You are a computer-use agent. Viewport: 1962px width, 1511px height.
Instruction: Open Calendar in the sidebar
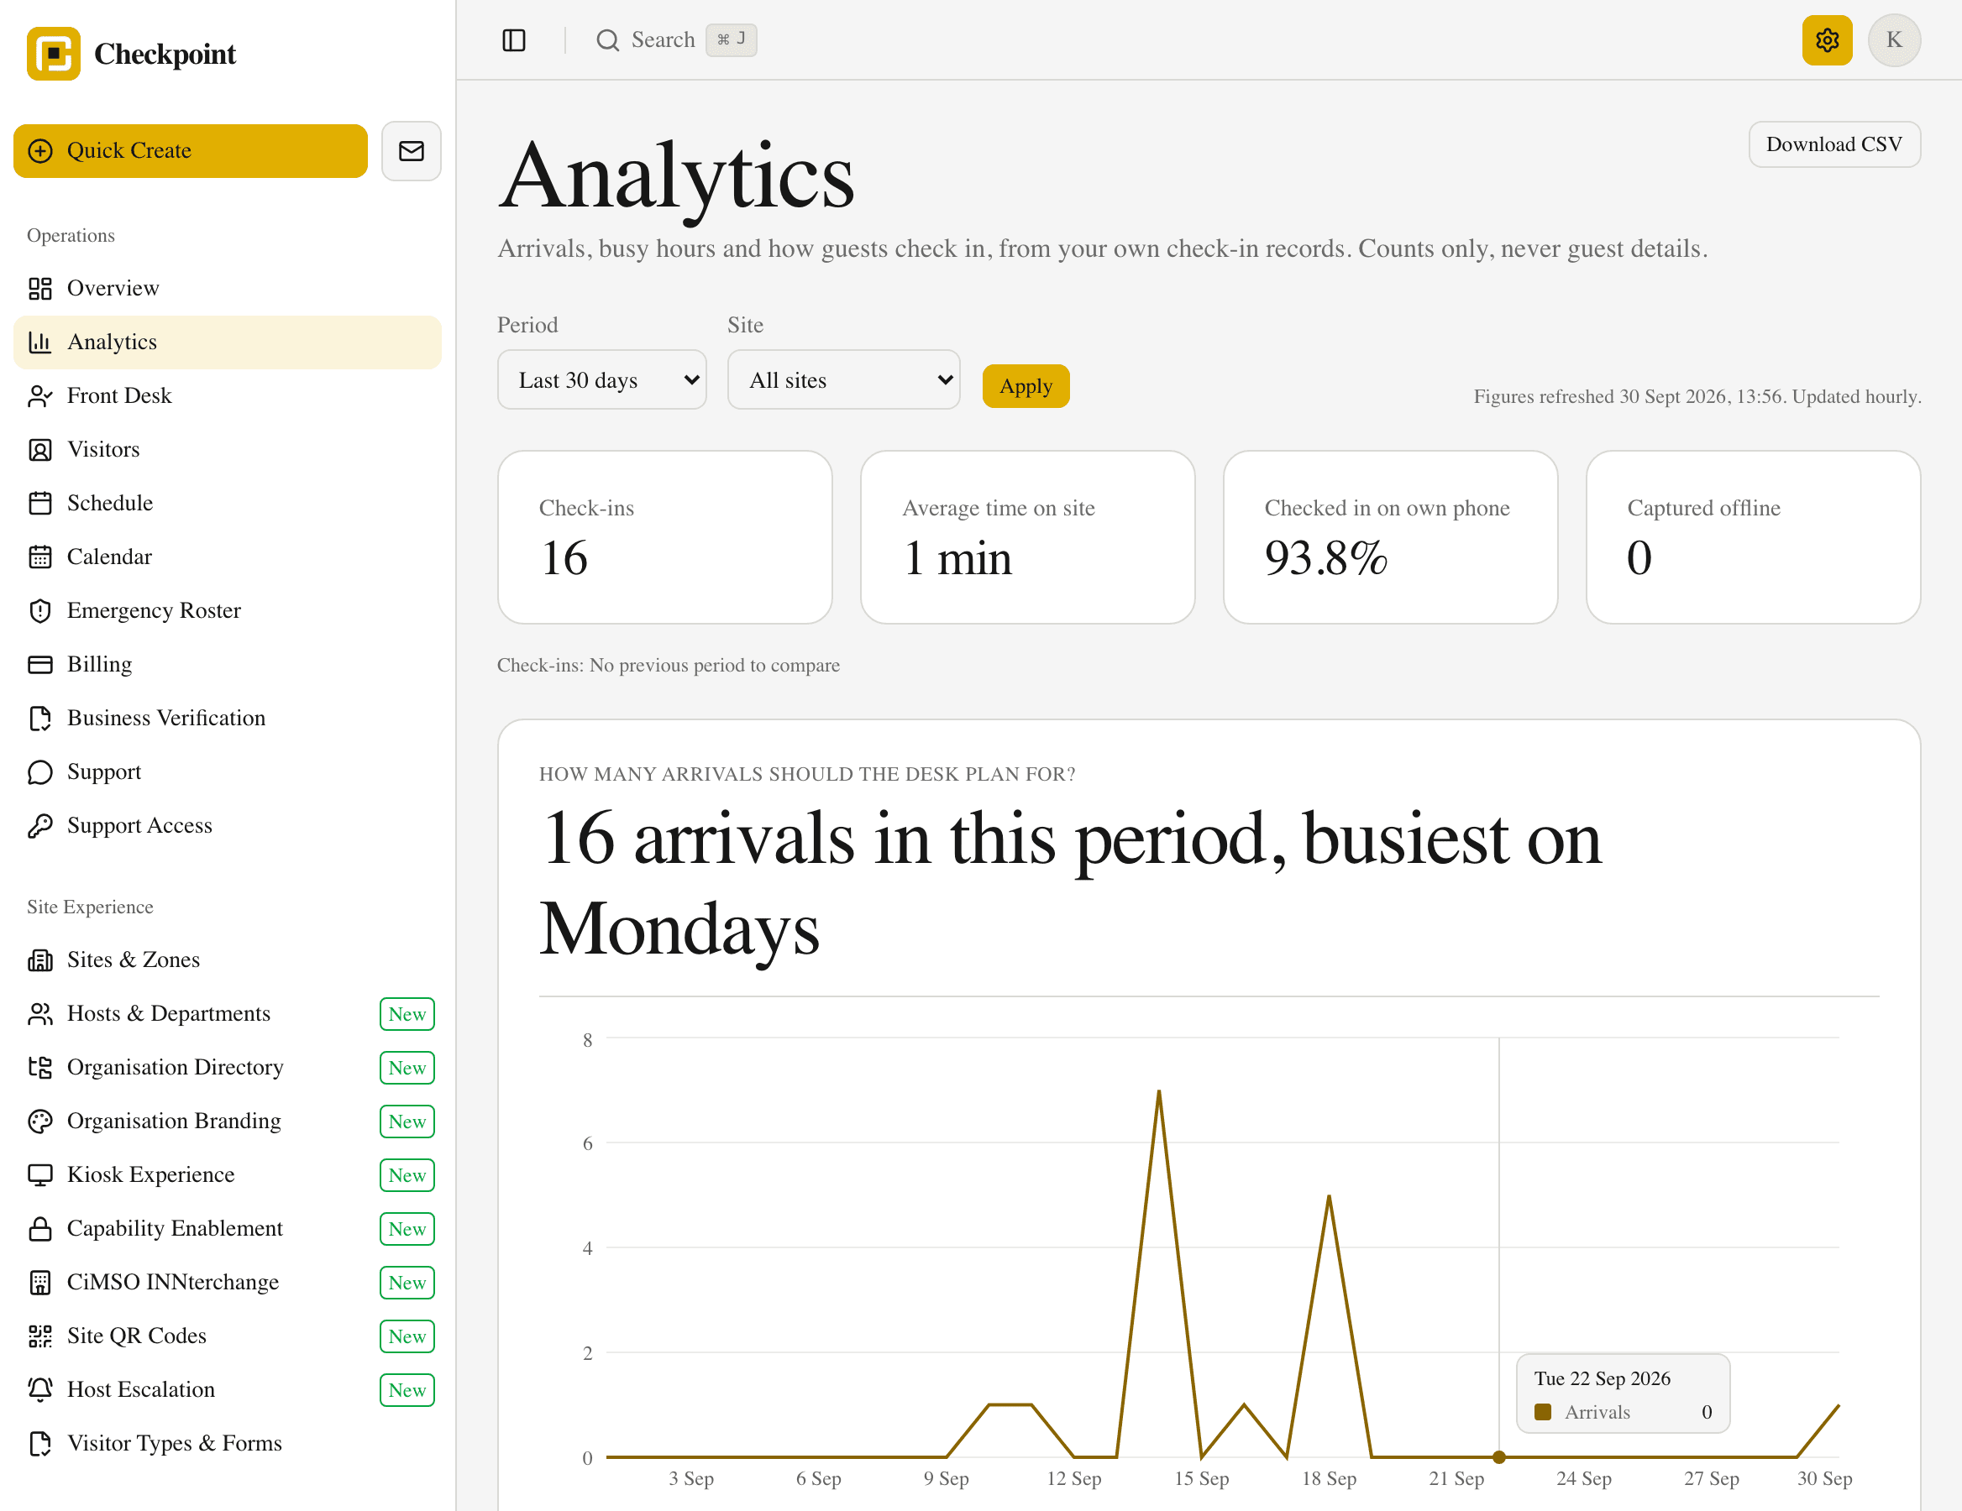click(228, 557)
